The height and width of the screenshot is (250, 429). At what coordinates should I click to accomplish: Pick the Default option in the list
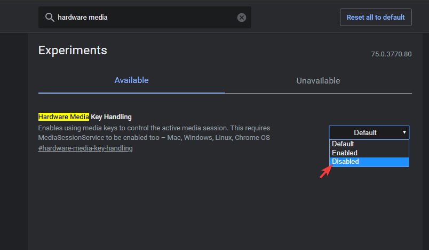point(369,144)
